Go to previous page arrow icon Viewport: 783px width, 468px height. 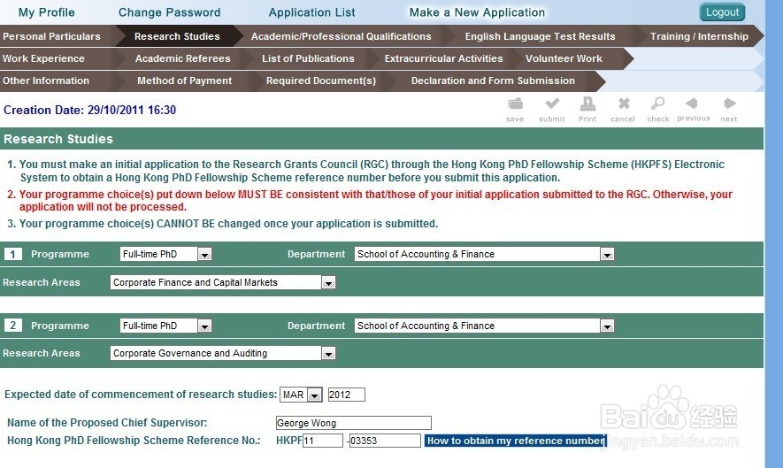[x=692, y=104]
